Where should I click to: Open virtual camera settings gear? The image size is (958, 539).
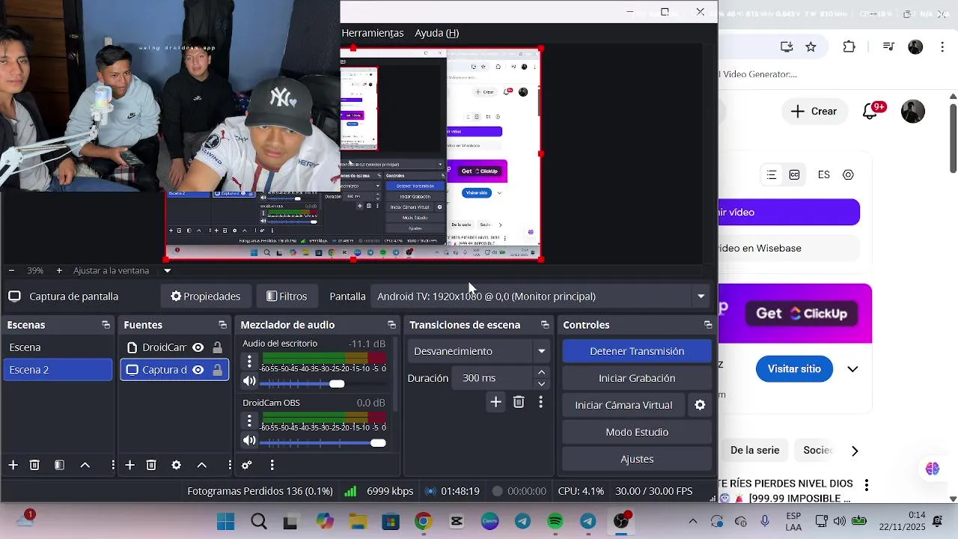point(700,405)
